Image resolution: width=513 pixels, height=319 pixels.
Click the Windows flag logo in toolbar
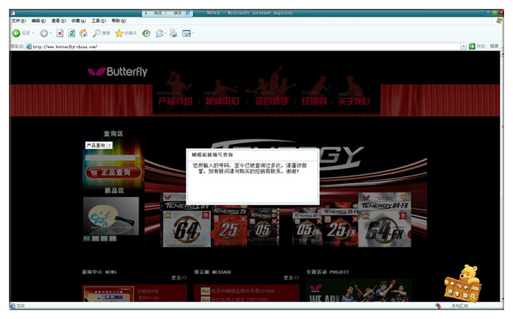pos(499,20)
